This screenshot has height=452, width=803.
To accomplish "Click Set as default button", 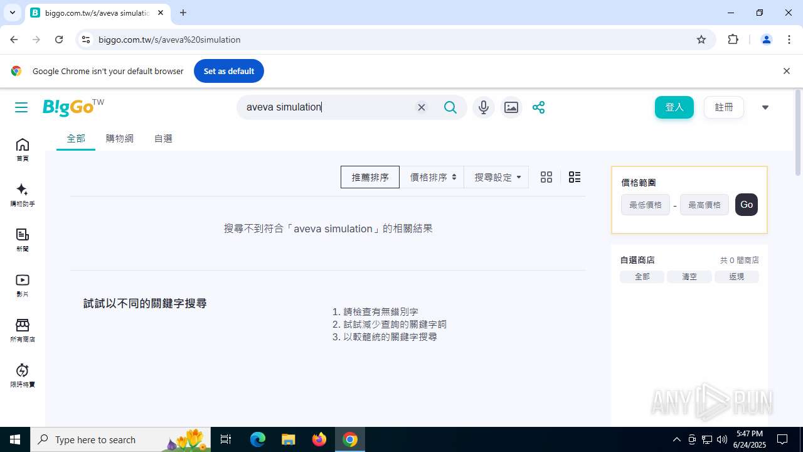I will 229,71.
